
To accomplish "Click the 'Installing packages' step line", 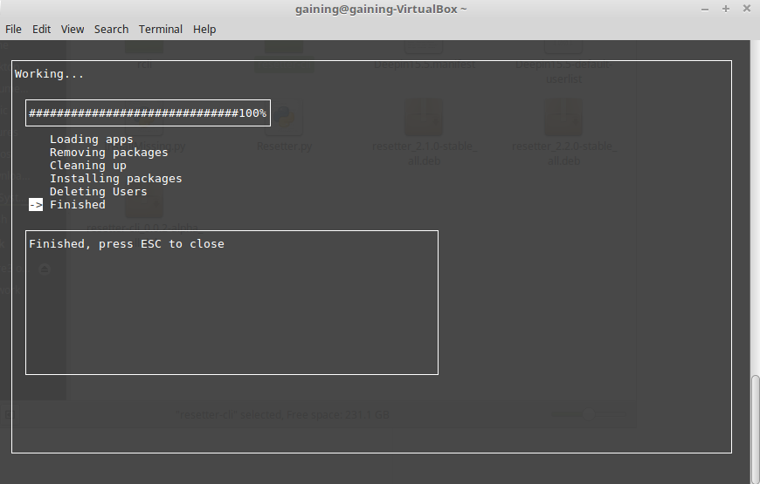I will pos(115,179).
